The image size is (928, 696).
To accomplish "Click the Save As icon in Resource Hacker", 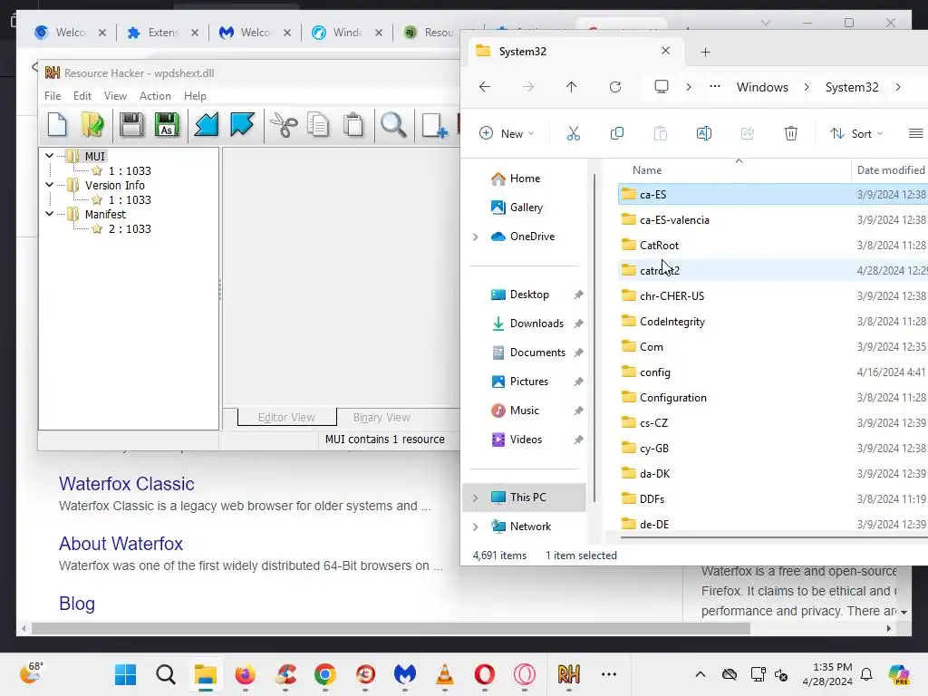I will 167,125.
